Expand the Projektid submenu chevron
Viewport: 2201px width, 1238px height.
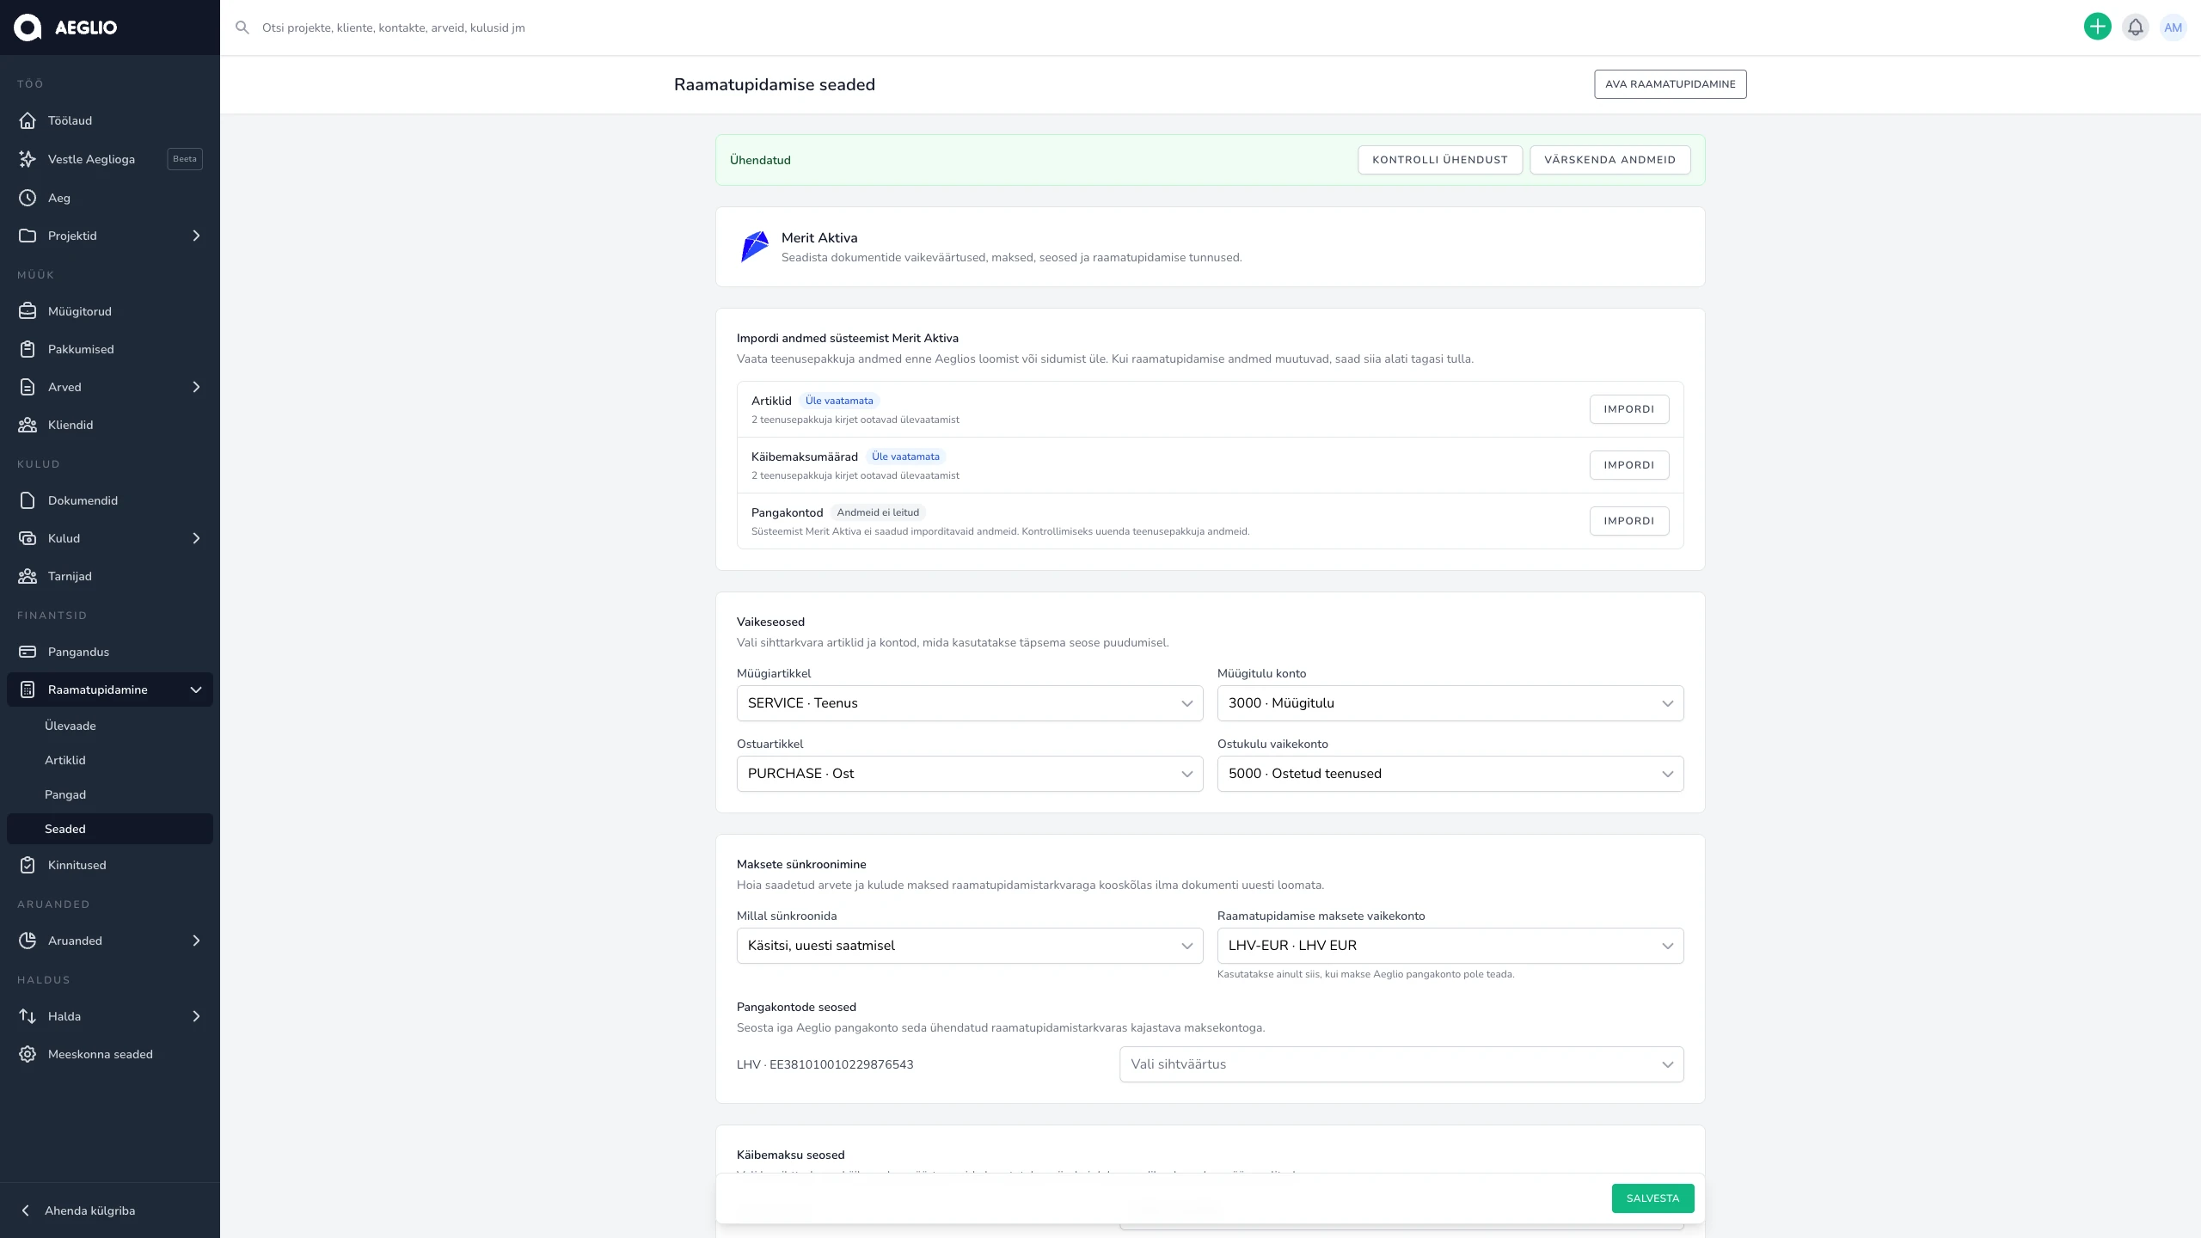196,236
